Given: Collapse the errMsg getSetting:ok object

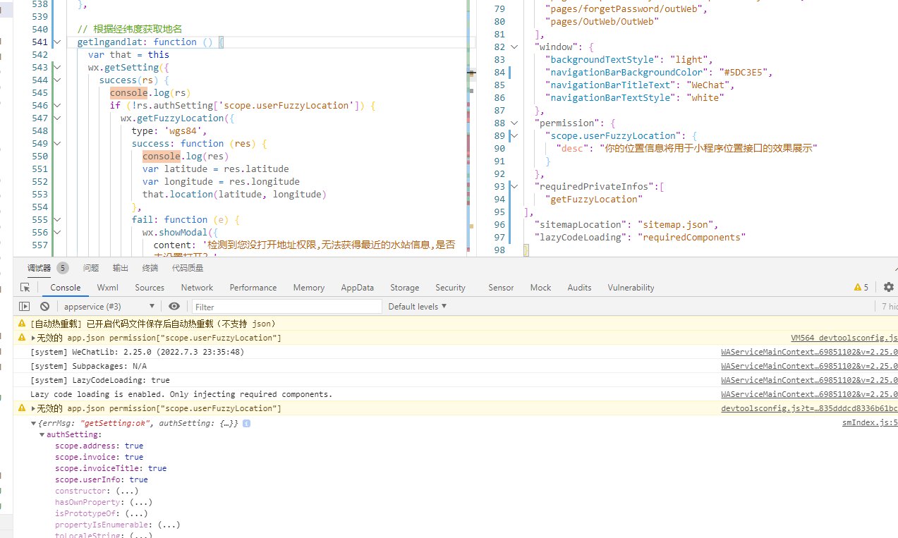Looking at the screenshot, I should click(33, 424).
